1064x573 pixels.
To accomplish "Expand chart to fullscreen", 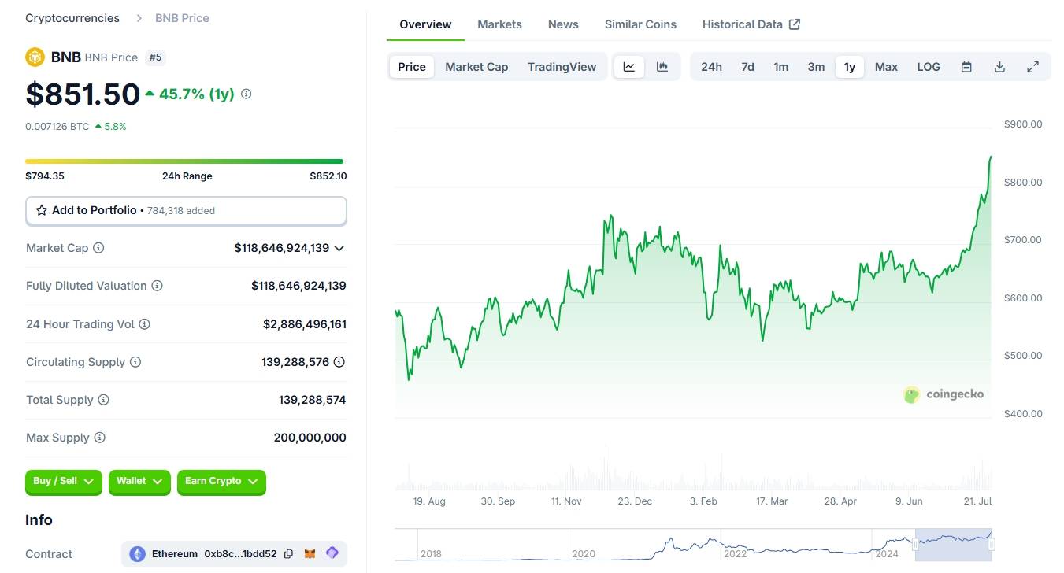I will tap(1032, 67).
